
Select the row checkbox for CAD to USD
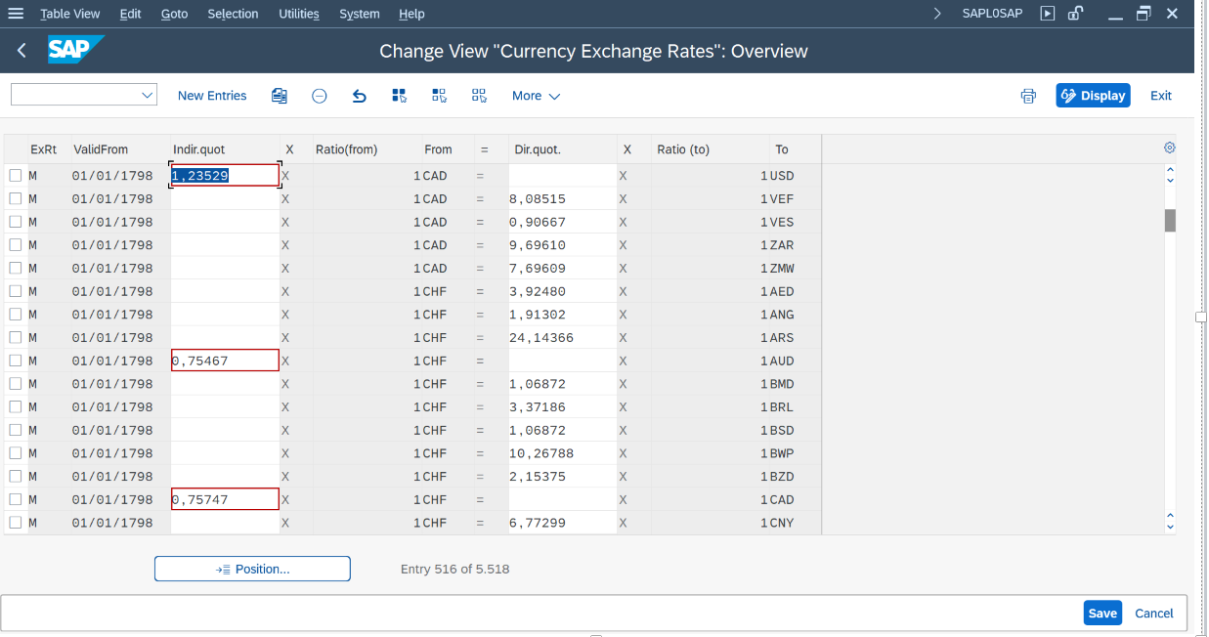[x=16, y=176]
